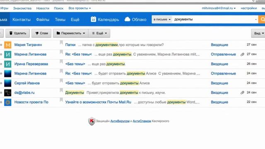The image size is (265, 149).
Task: Open 'Узнайте о возможностях Почты Mail.Ru' message
Action: tap(98, 102)
